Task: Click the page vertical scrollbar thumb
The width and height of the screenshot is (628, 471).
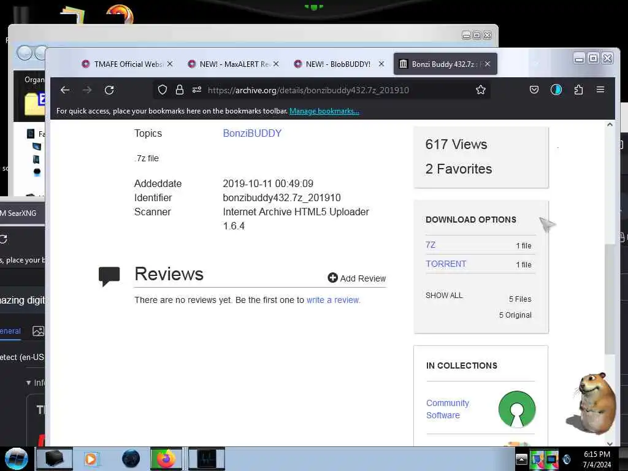Action: (x=610, y=299)
